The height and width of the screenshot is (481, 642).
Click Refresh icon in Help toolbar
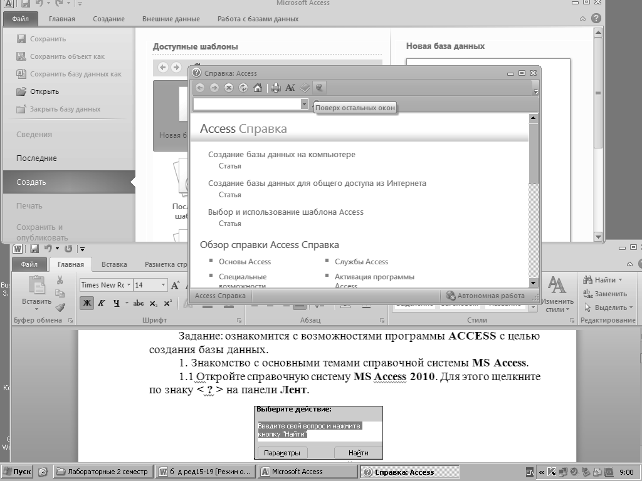[243, 88]
